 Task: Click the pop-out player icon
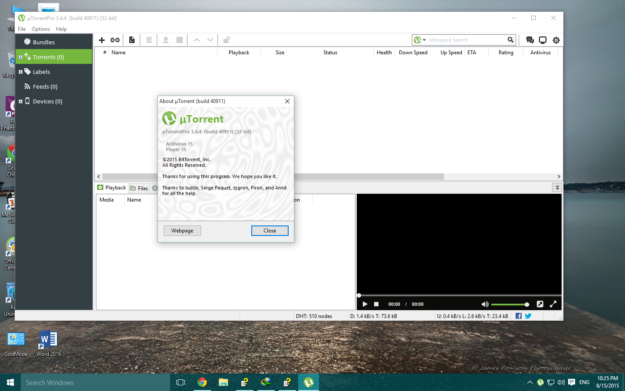[x=540, y=304]
